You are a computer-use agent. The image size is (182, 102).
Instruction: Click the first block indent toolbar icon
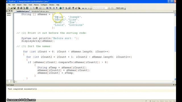pos(47,8)
